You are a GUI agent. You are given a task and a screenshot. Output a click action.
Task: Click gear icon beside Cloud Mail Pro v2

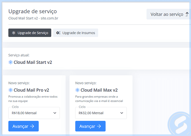tap(10, 90)
